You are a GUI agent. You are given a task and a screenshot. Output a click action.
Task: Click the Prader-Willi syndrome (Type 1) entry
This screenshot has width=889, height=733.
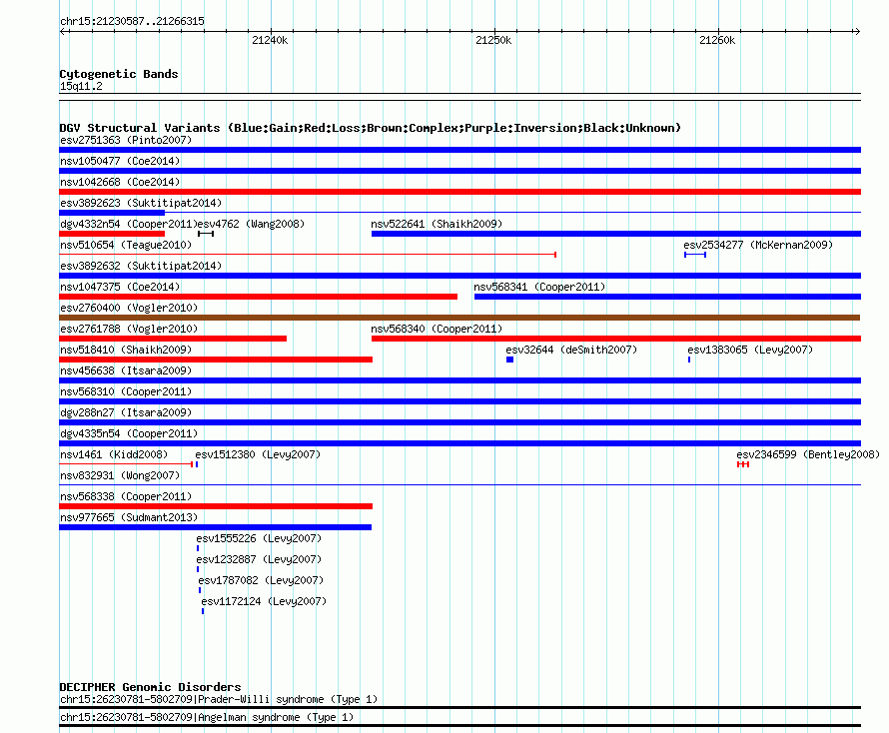pos(219,700)
